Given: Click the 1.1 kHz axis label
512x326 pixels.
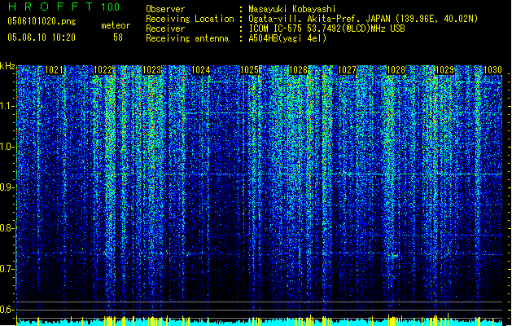Looking at the screenshot, I should pos(7,106).
